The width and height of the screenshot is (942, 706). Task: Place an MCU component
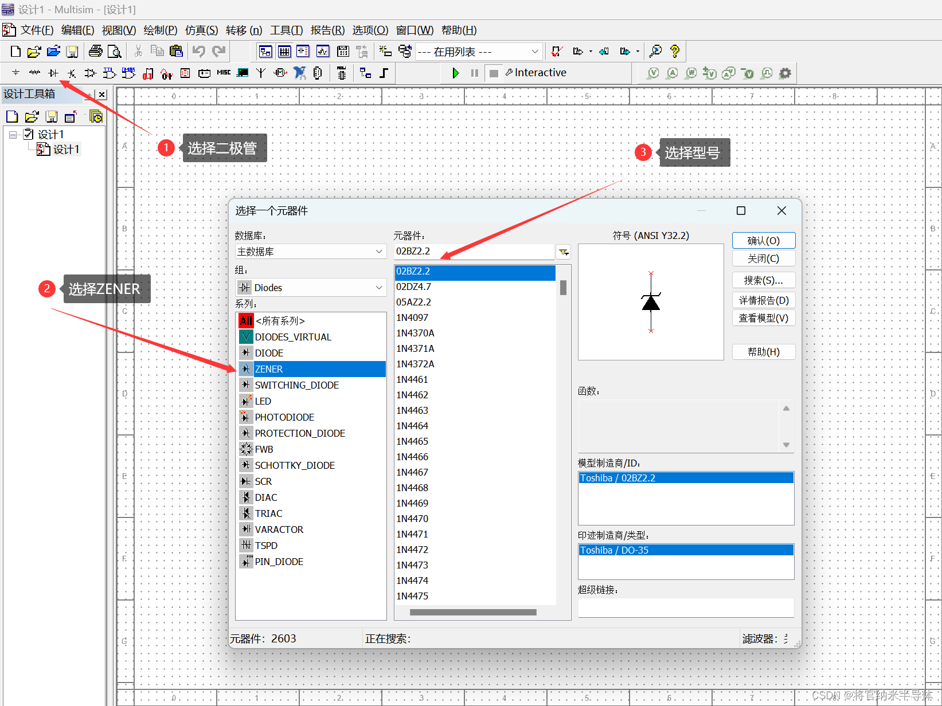click(x=342, y=73)
